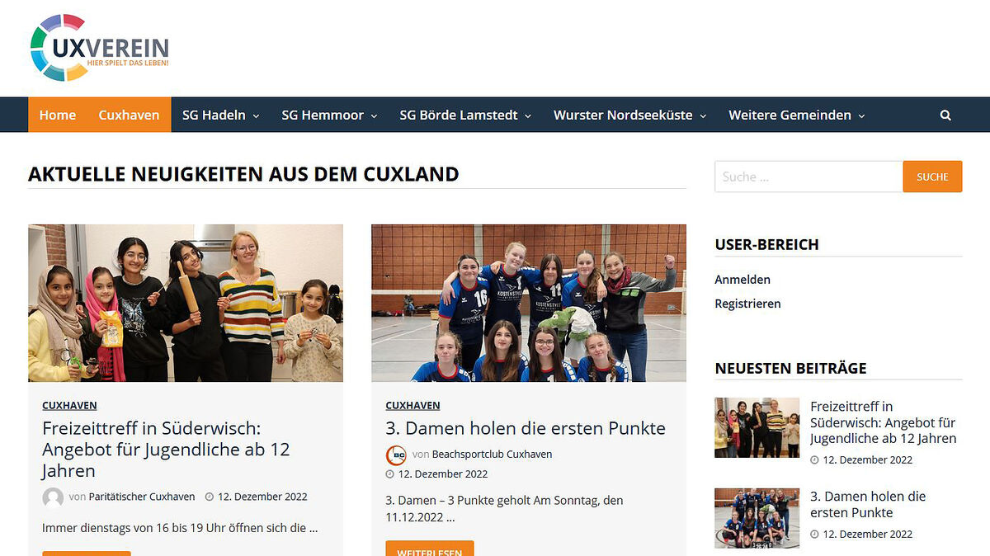Image resolution: width=990 pixels, height=556 pixels.
Task: Open SG Hemmoor menu item
Action: point(323,115)
